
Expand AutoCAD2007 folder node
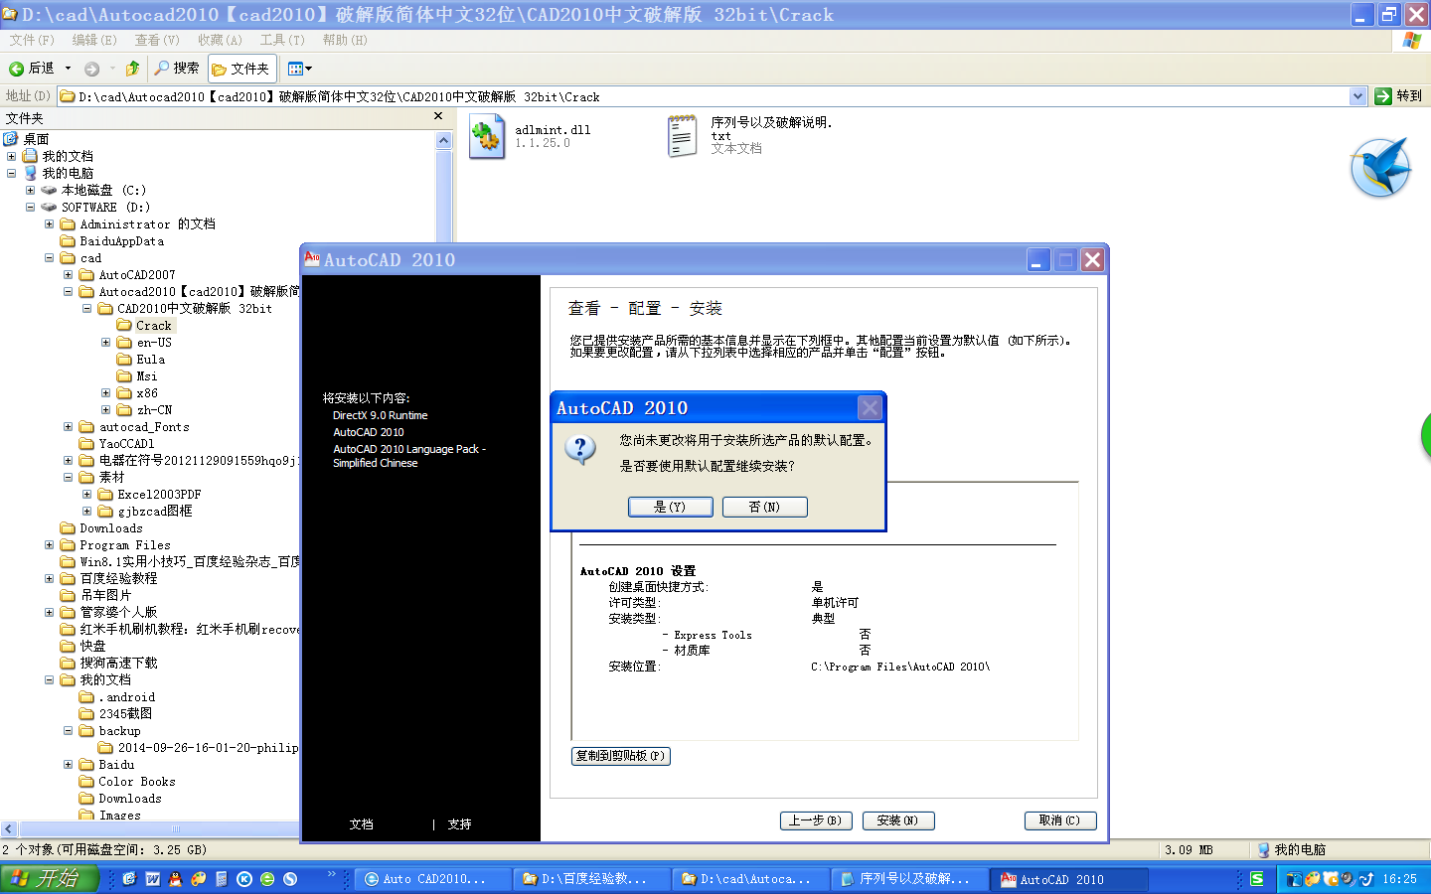click(68, 274)
